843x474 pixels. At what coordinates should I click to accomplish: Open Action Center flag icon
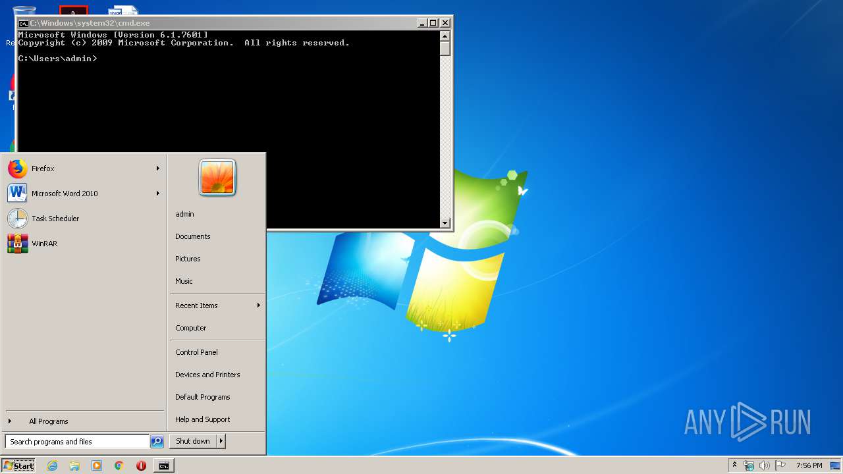click(x=780, y=465)
